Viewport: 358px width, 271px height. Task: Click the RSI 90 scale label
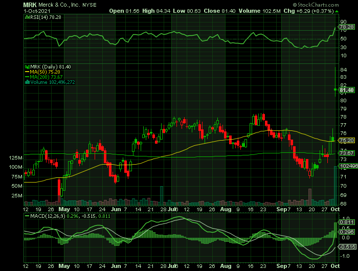[x=343, y=22]
